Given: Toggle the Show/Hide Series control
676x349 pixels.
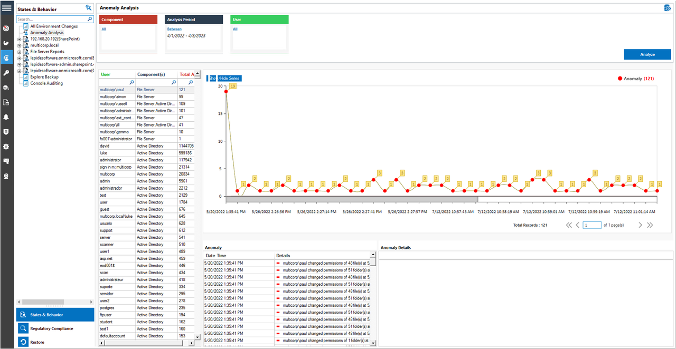Looking at the screenshot, I should click(x=224, y=79).
